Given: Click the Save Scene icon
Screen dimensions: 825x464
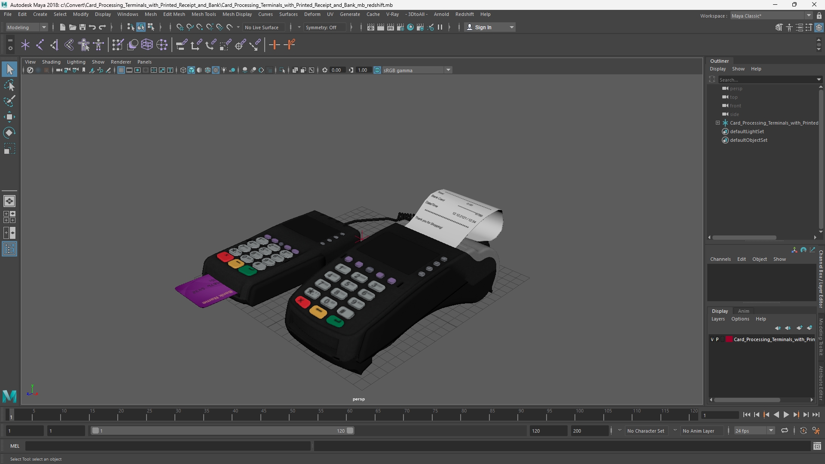Looking at the screenshot, I should coord(82,27).
